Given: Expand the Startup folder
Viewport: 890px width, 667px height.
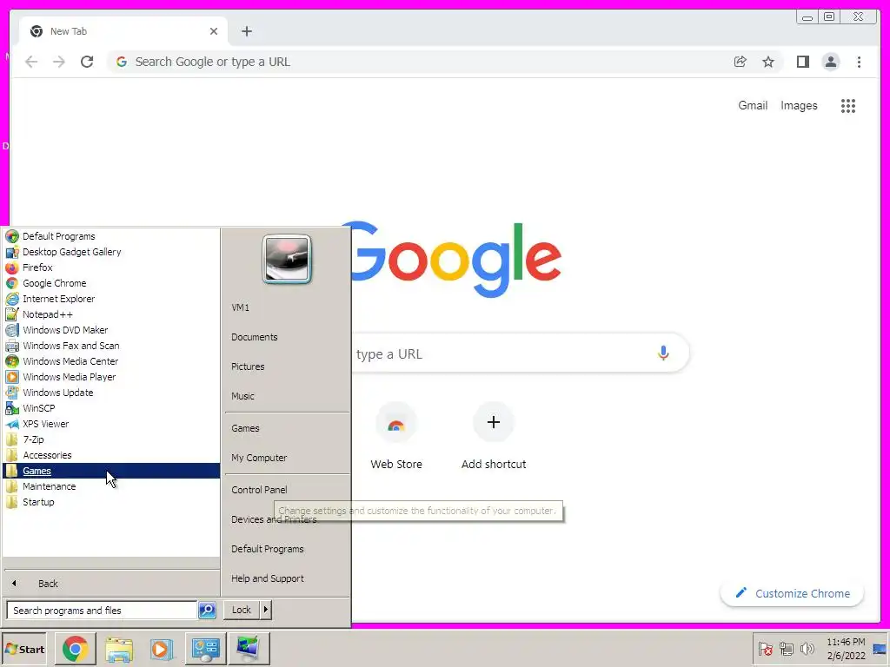Looking at the screenshot, I should point(111,502).
